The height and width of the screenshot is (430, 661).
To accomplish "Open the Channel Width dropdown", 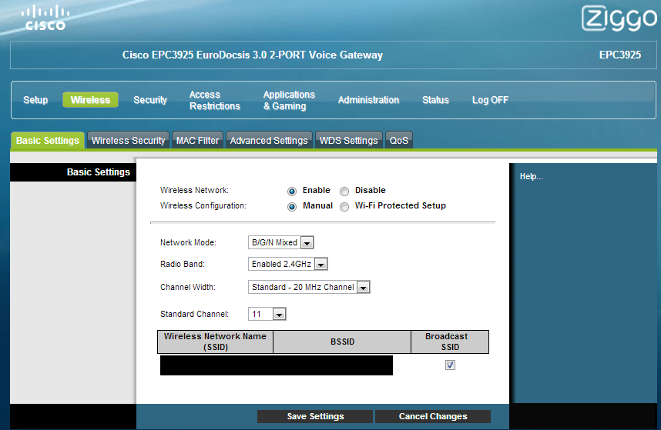I will point(309,287).
